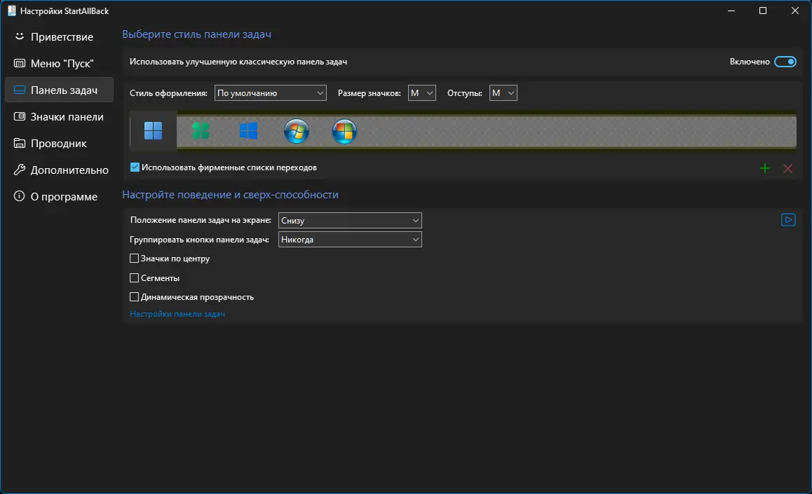Expand the Группировать кнопки combo box

pos(350,240)
